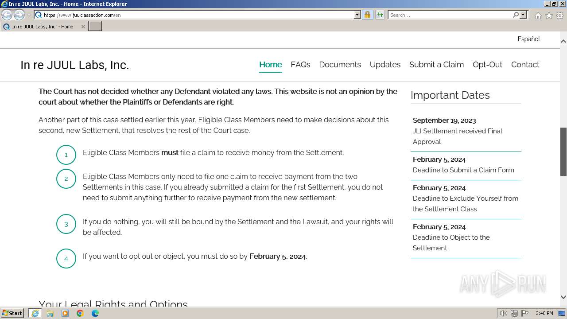Viewport: 567px width, 319px height.
Task: Open the Opt-Out page
Action: tap(487, 64)
